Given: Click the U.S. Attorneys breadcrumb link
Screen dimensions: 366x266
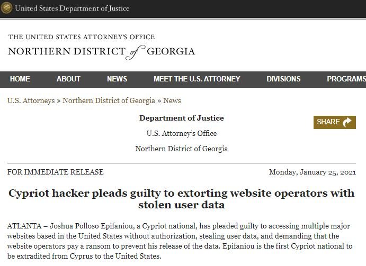Looking at the screenshot, I should pyautogui.click(x=31, y=100).
